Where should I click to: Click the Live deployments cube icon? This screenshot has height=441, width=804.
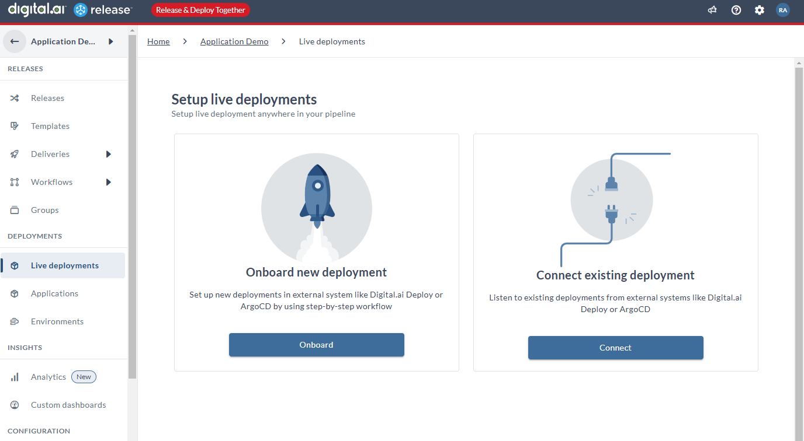[x=15, y=265]
